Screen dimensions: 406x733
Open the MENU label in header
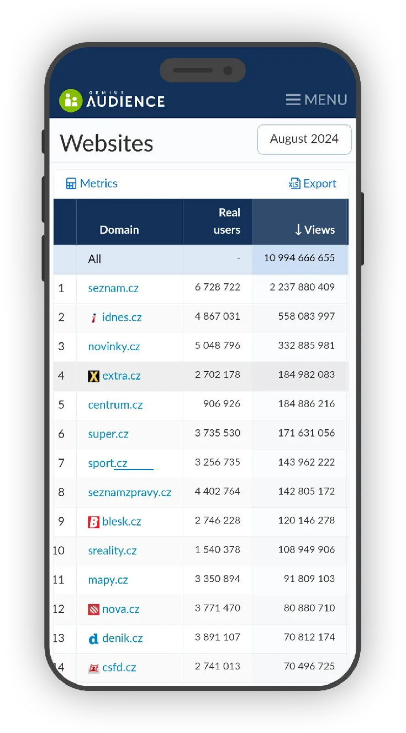325,100
